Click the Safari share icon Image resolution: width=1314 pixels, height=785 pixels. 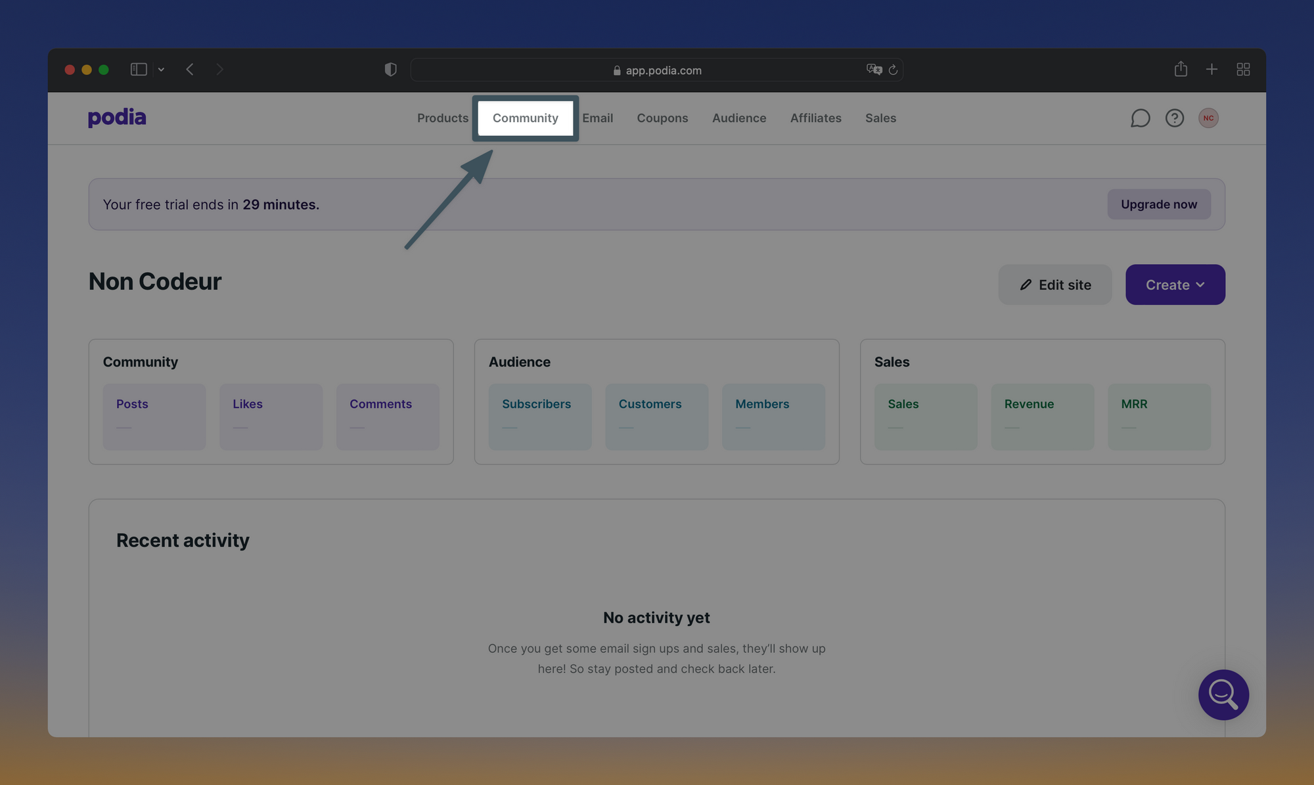[x=1181, y=69]
